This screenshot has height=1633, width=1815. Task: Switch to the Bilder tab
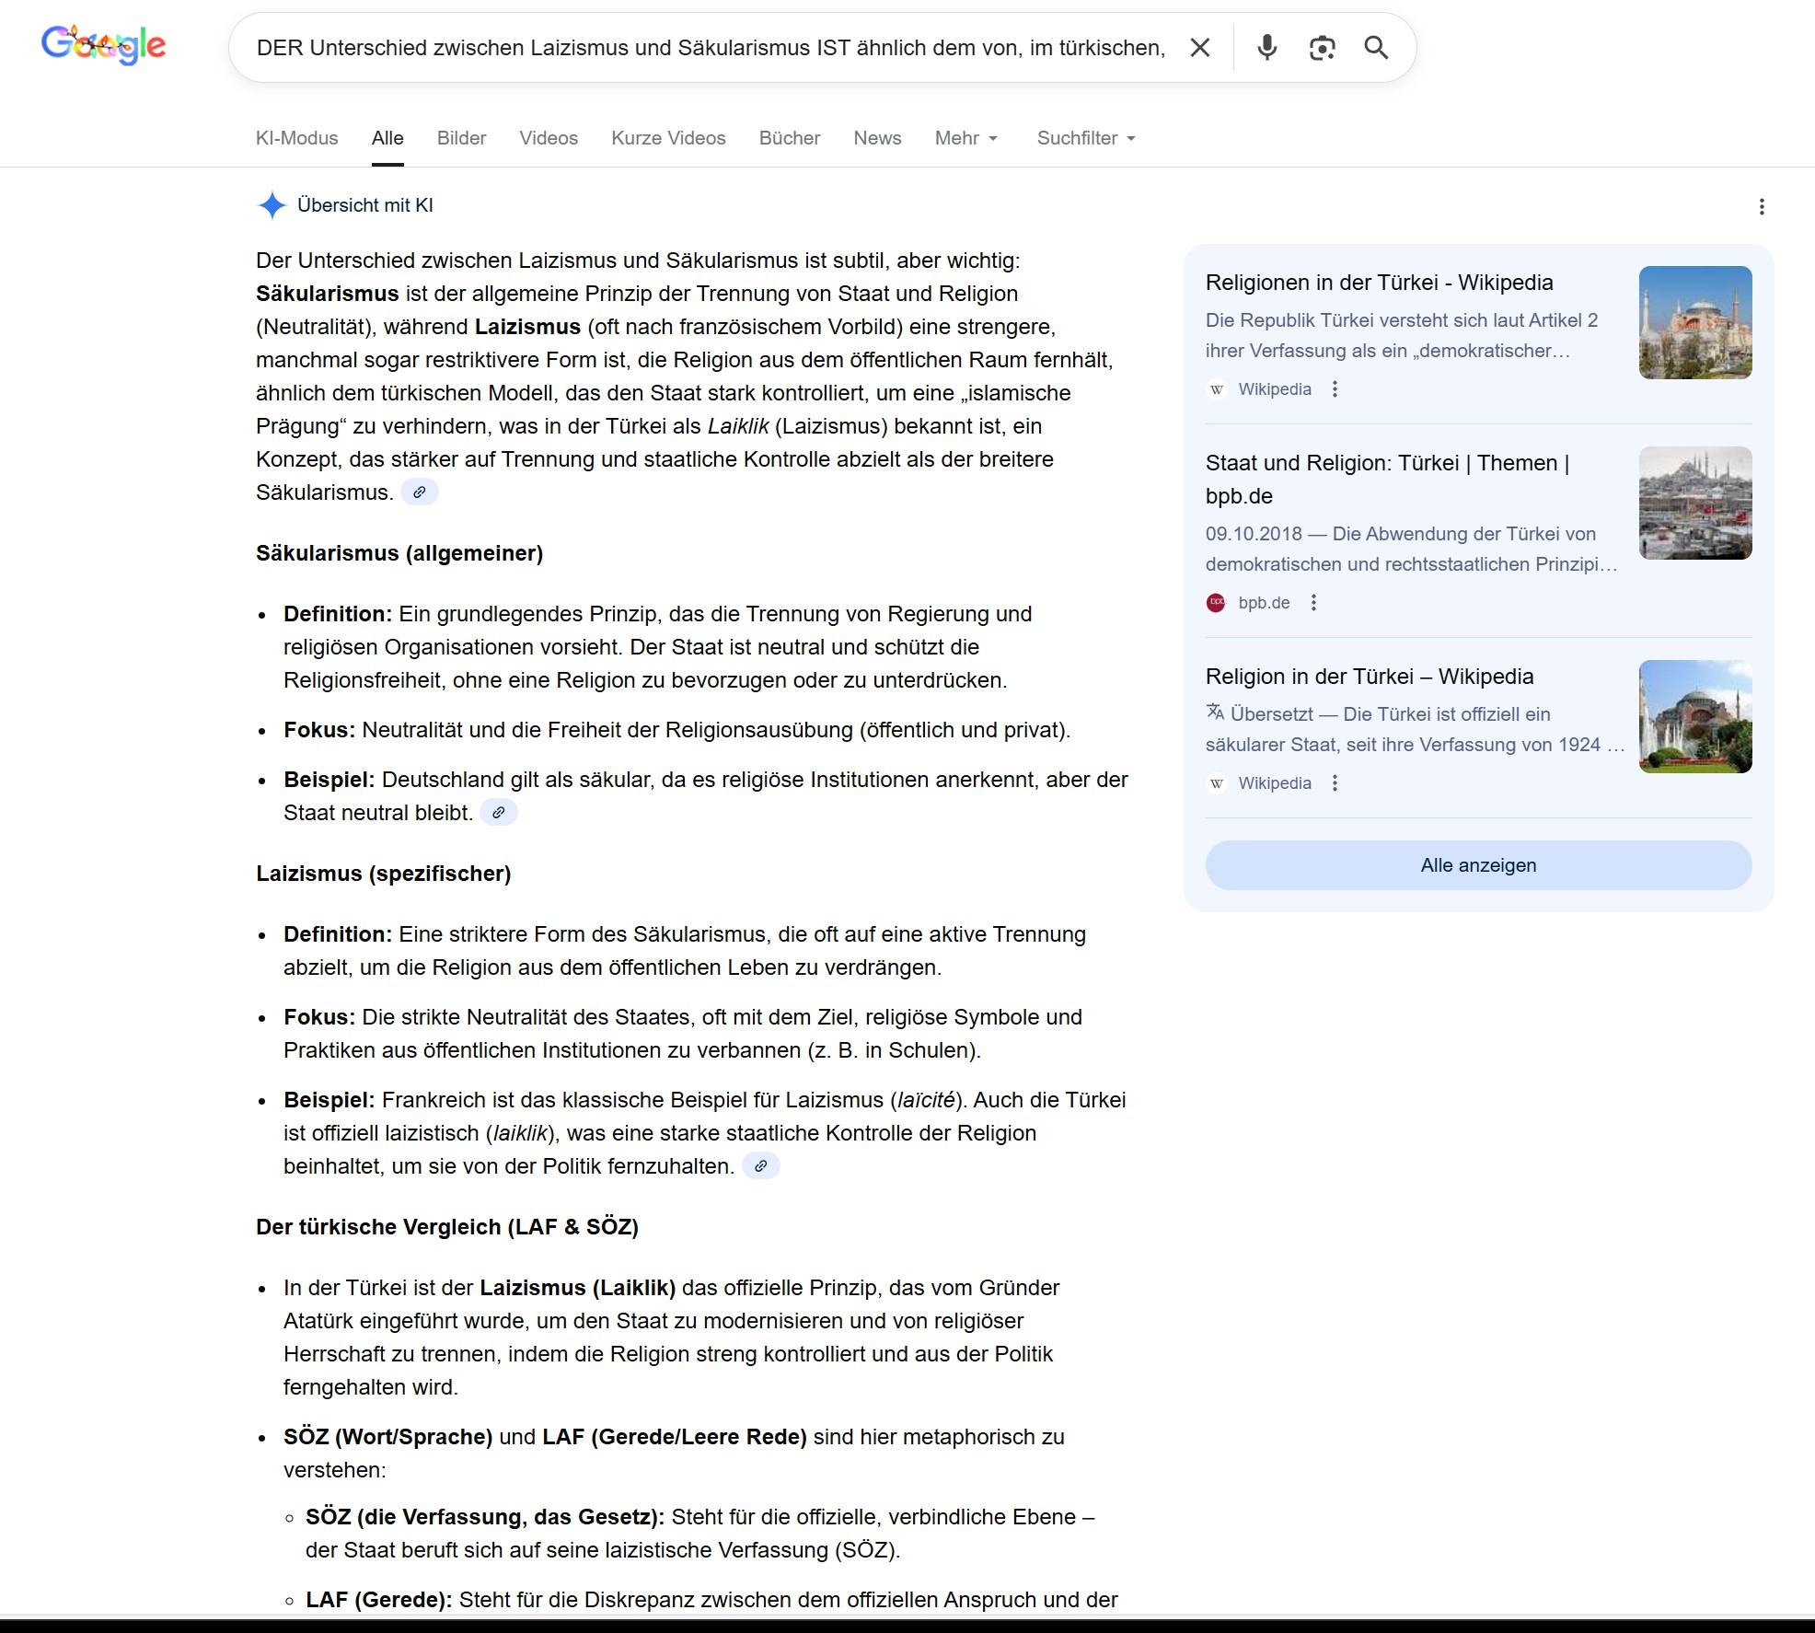point(461,138)
